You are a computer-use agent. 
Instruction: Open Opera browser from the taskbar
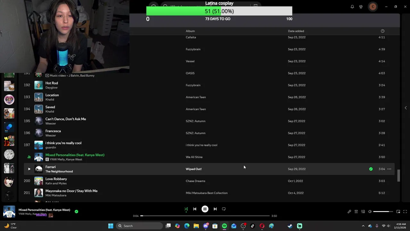pos(262,226)
